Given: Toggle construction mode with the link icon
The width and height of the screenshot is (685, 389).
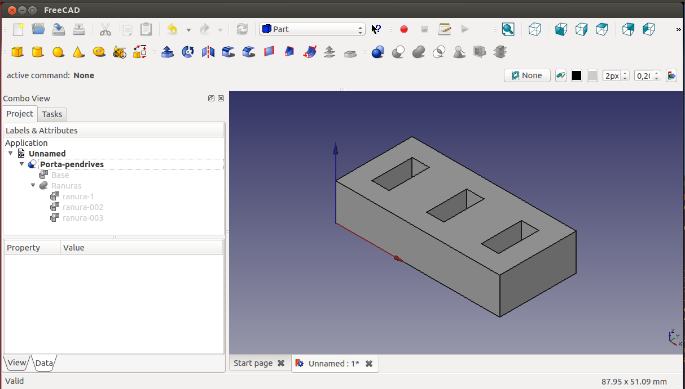Looking at the screenshot, I should point(560,75).
